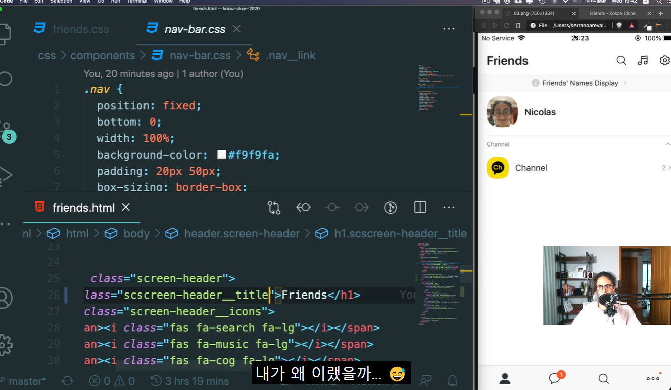Click Nicolas profile picture
This screenshot has height=390, width=671.
[502, 112]
